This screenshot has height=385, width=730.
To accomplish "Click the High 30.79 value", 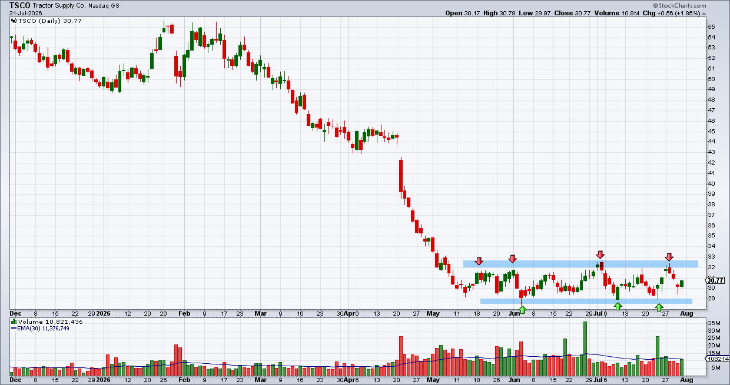I will click(x=499, y=12).
